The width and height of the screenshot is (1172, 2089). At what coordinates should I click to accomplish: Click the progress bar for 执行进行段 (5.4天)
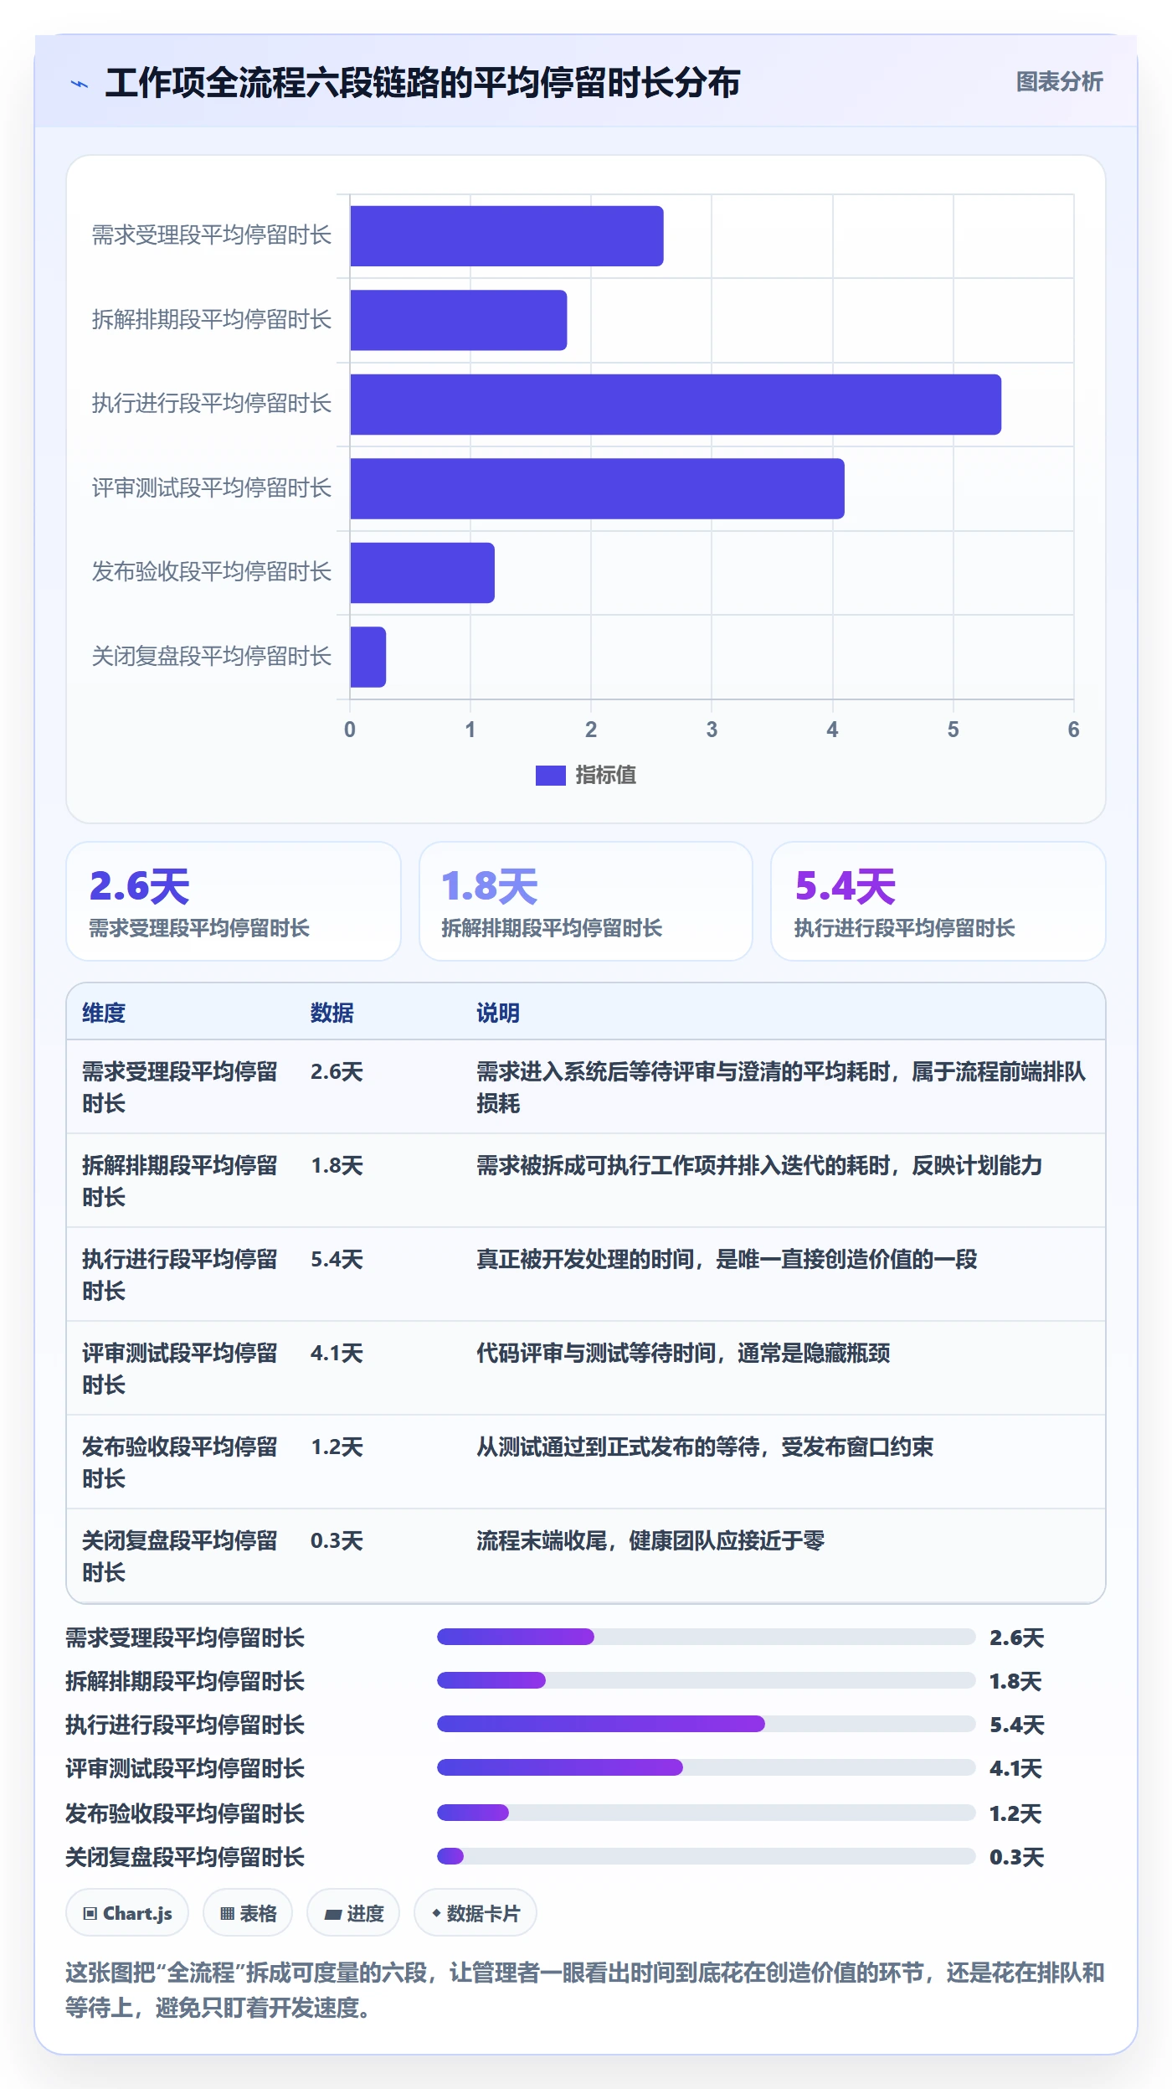pos(707,1724)
